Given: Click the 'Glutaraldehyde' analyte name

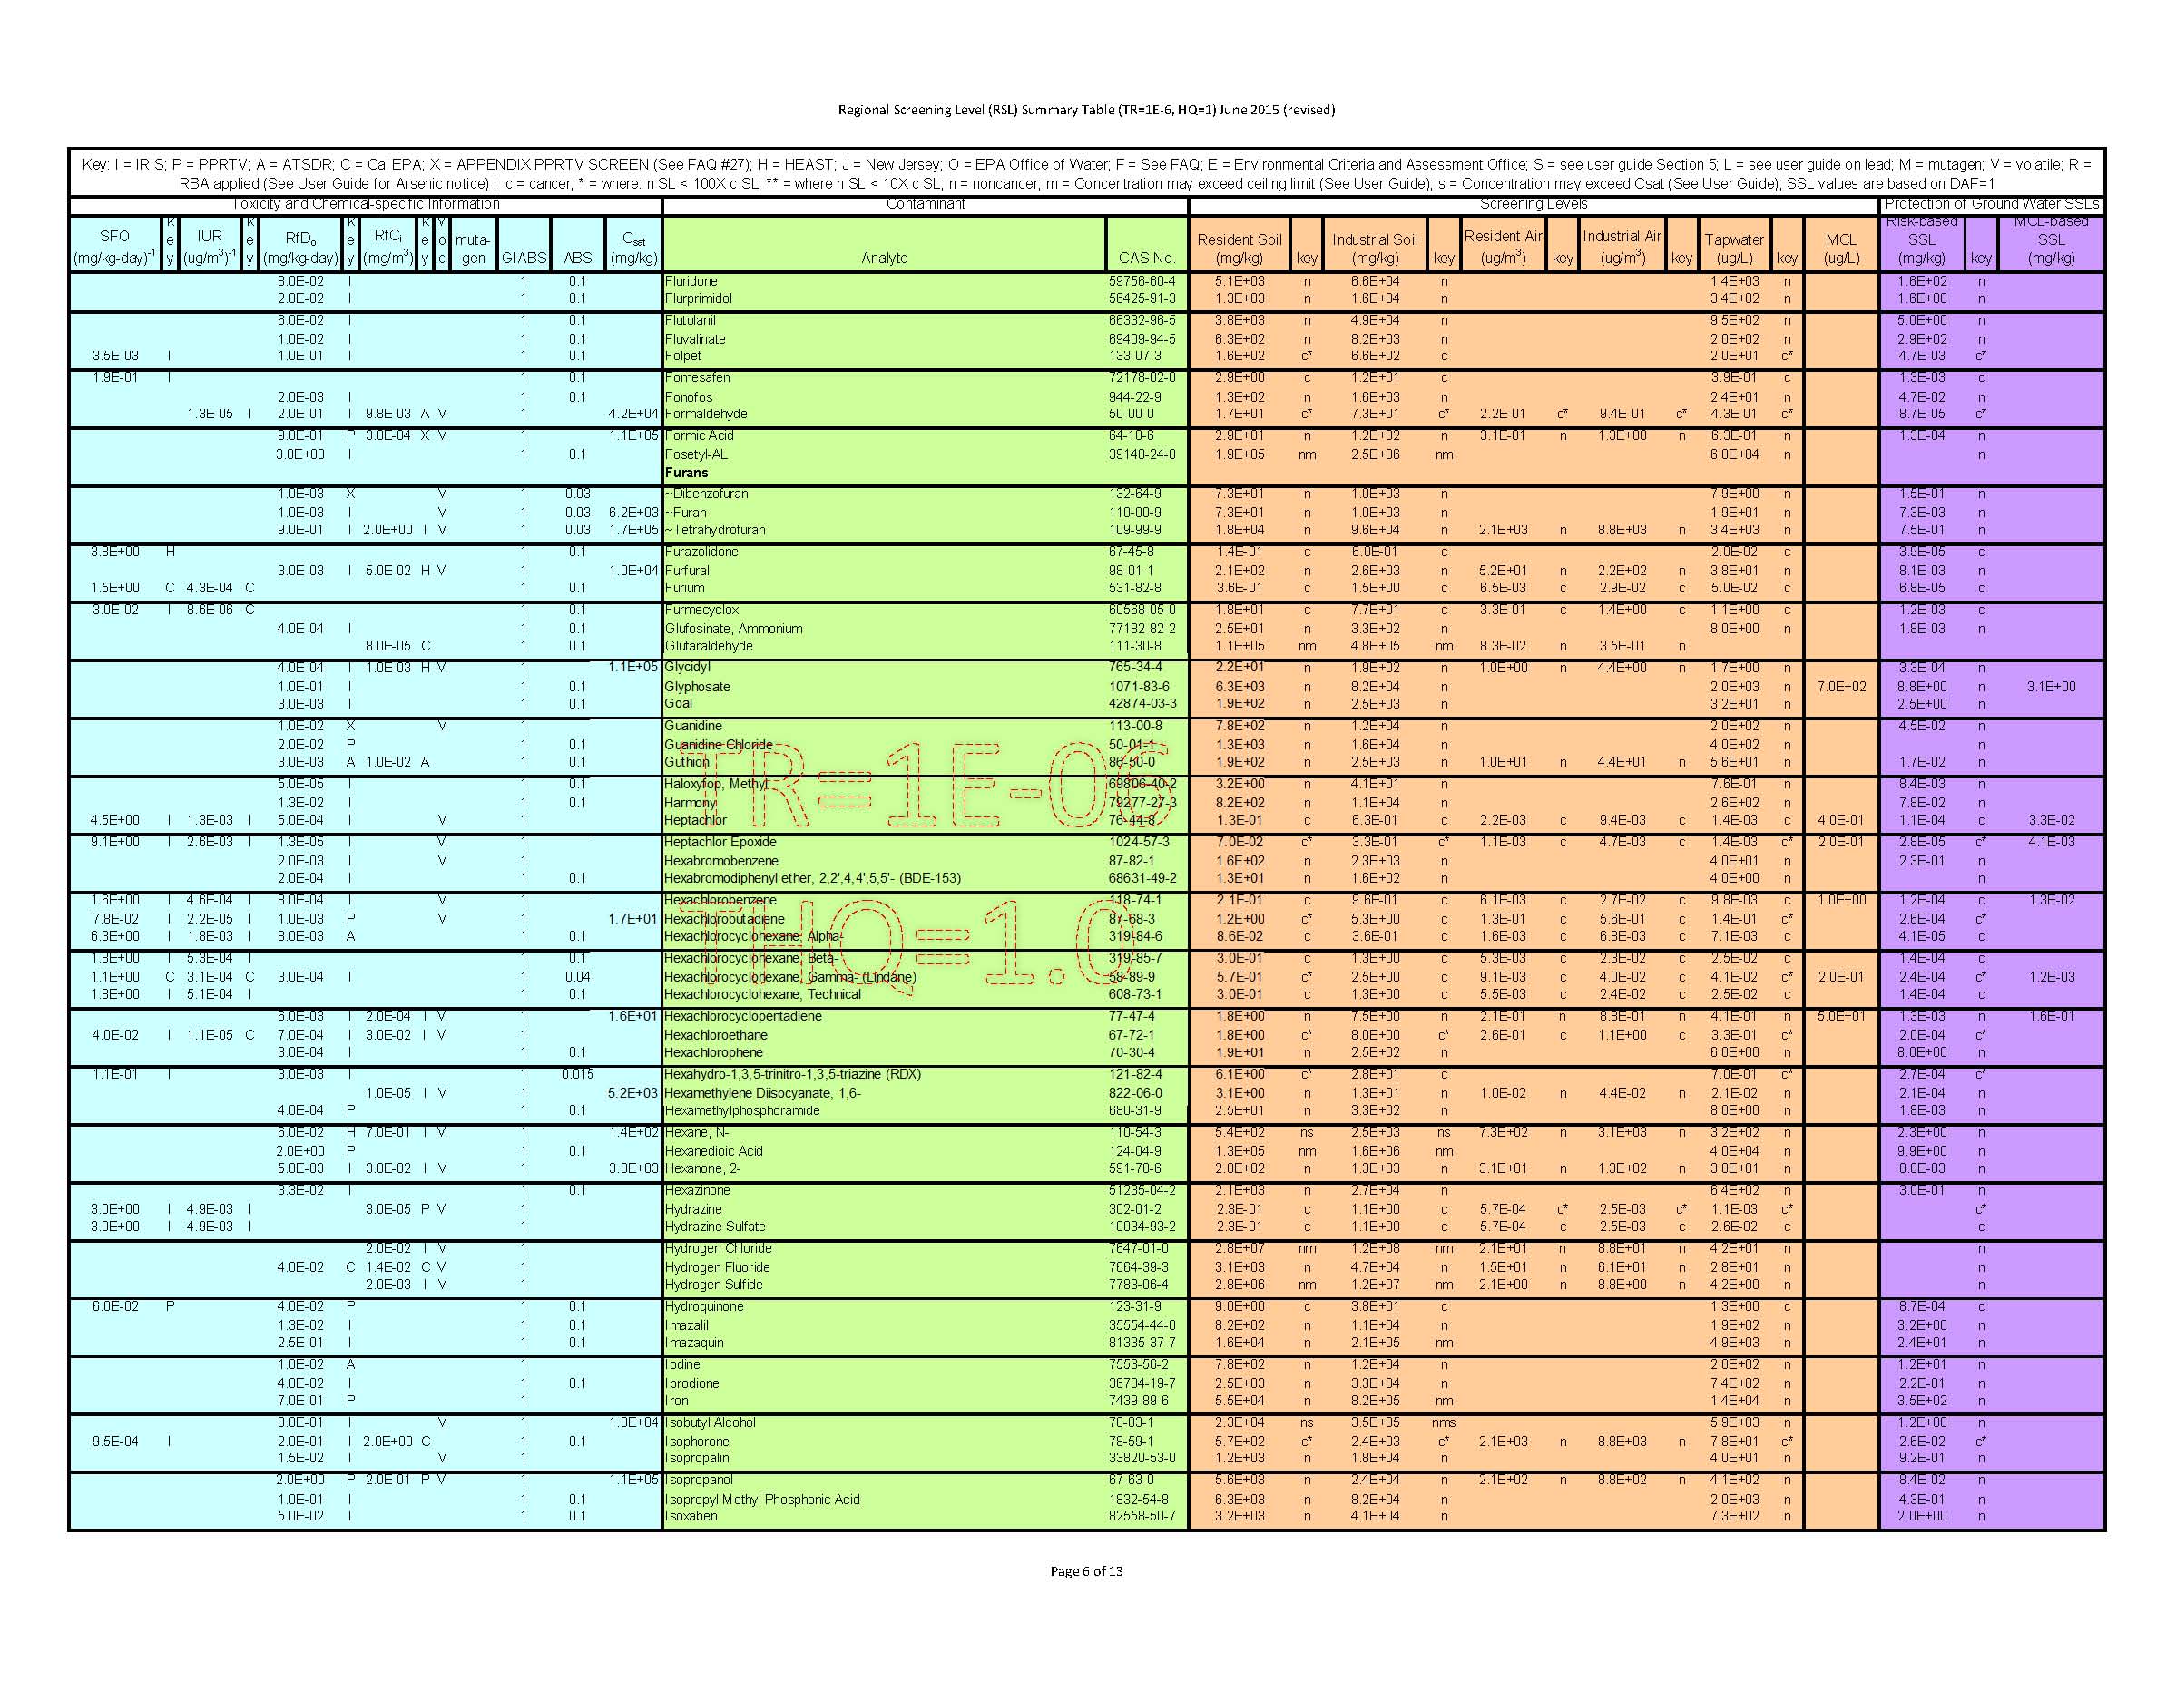Looking at the screenshot, I should (709, 646).
